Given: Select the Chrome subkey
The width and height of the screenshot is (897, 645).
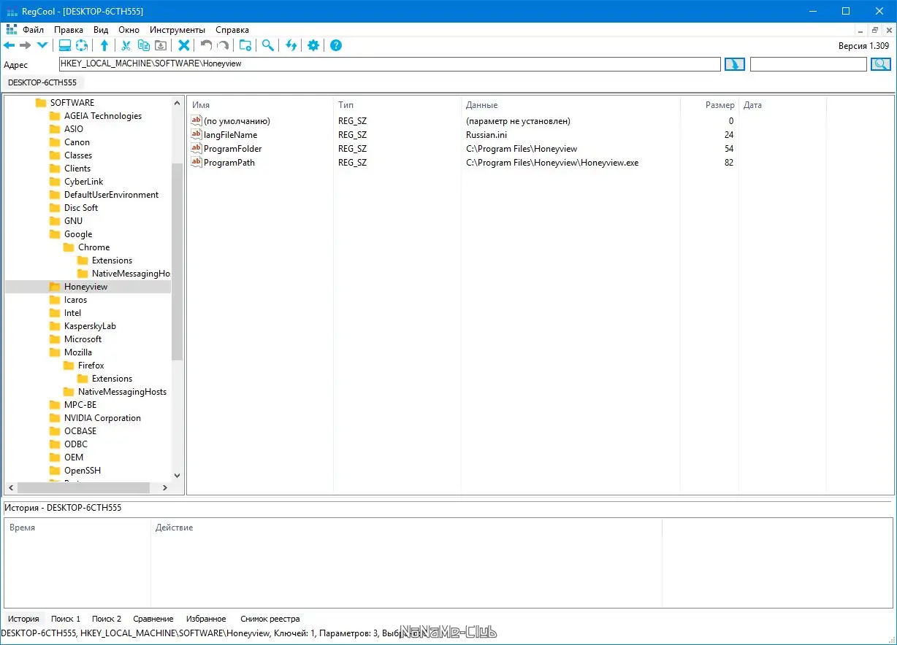Looking at the screenshot, I should point(93,247).
